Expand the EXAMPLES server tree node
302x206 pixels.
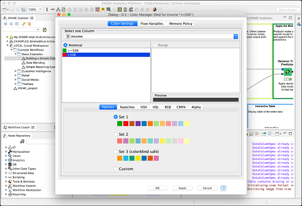[x=7, y=41]
